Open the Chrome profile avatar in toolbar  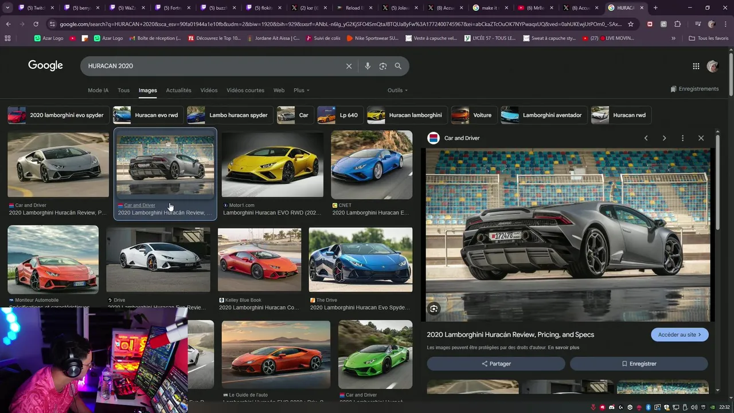click(712, 24)
